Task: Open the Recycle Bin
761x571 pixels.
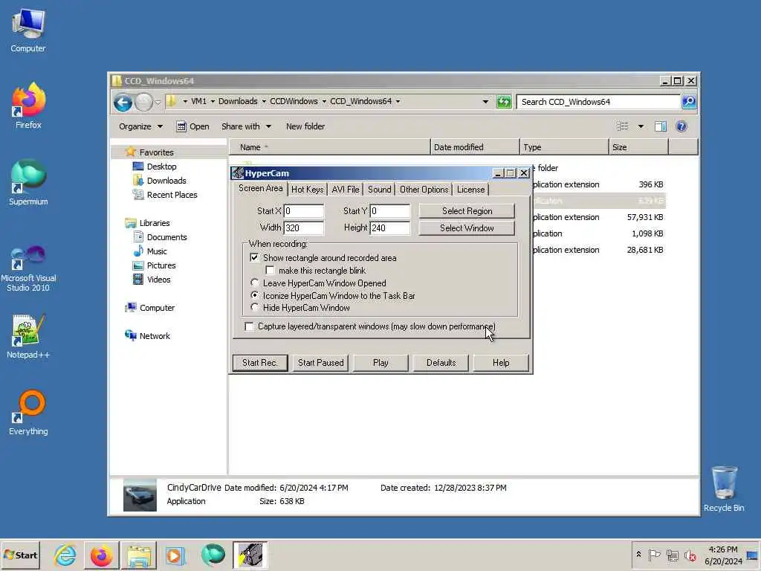Action: [724, 488]
